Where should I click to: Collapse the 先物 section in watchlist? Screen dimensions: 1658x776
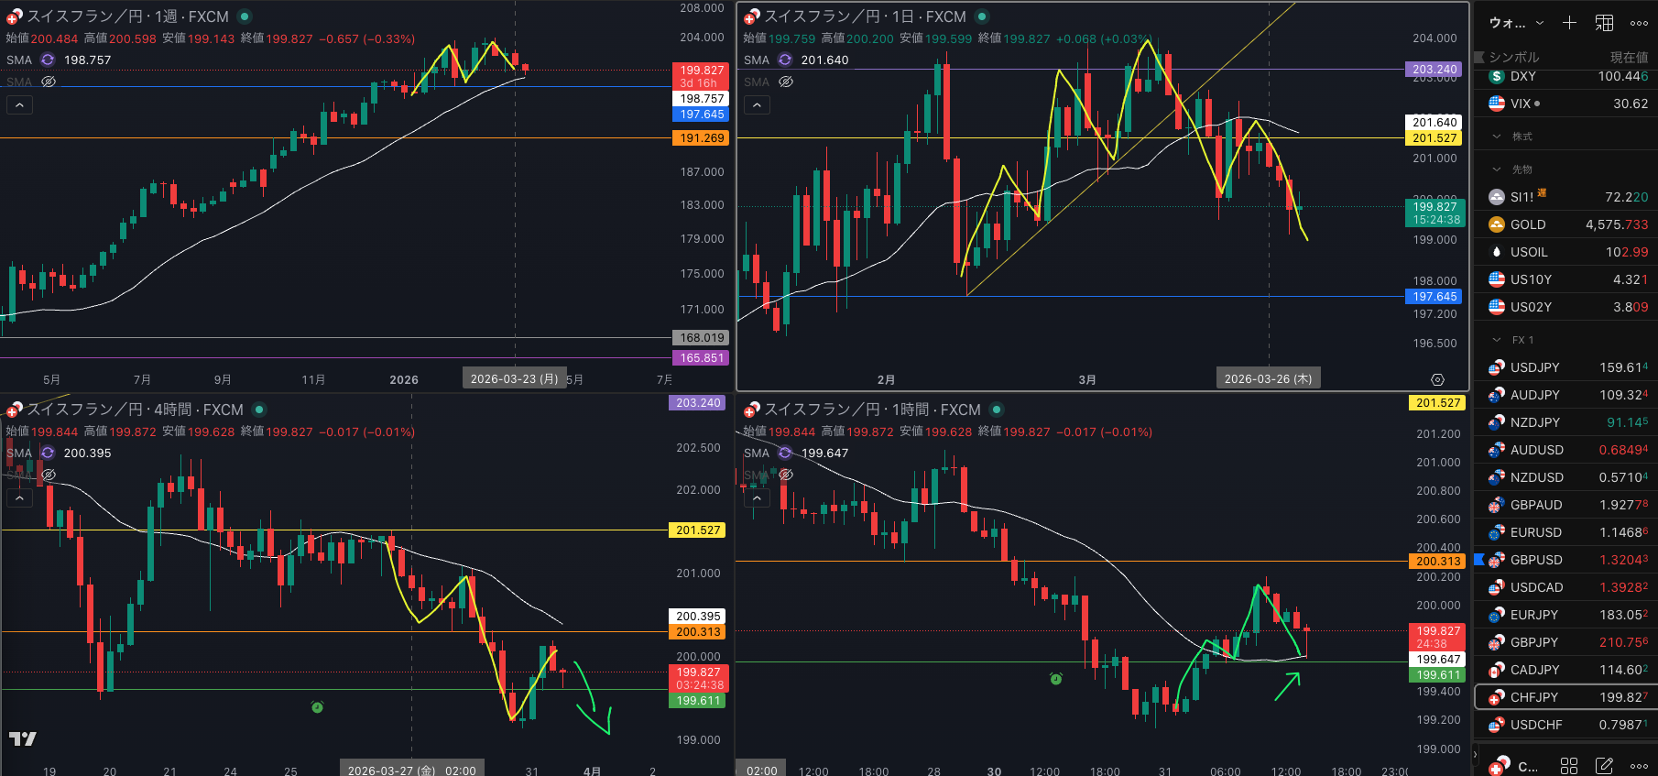tap(1497, 169)
